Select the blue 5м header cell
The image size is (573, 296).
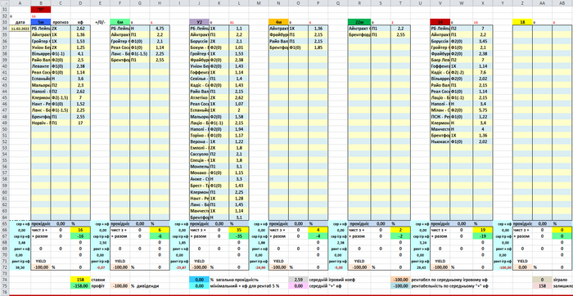click(41, 22)
